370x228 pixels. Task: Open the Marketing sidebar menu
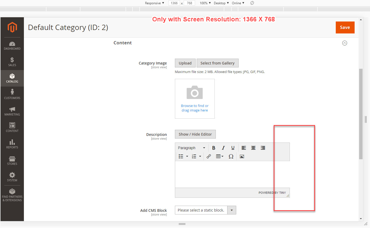12,111
